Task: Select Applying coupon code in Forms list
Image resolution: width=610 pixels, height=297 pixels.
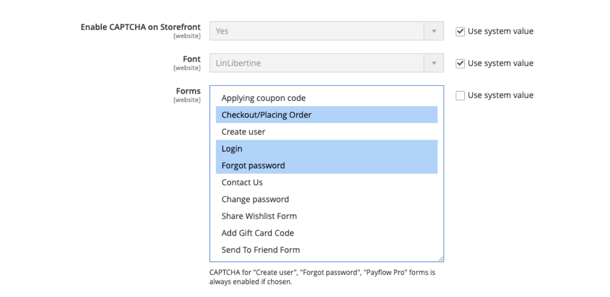Action: tap(263, 98)
